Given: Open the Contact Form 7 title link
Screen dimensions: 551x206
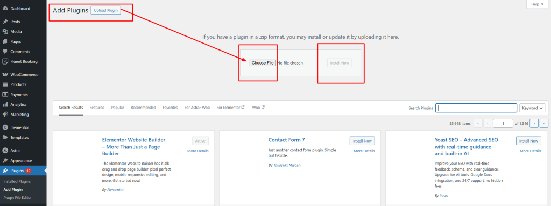Looking at the screenshot, I should point(286,140).
